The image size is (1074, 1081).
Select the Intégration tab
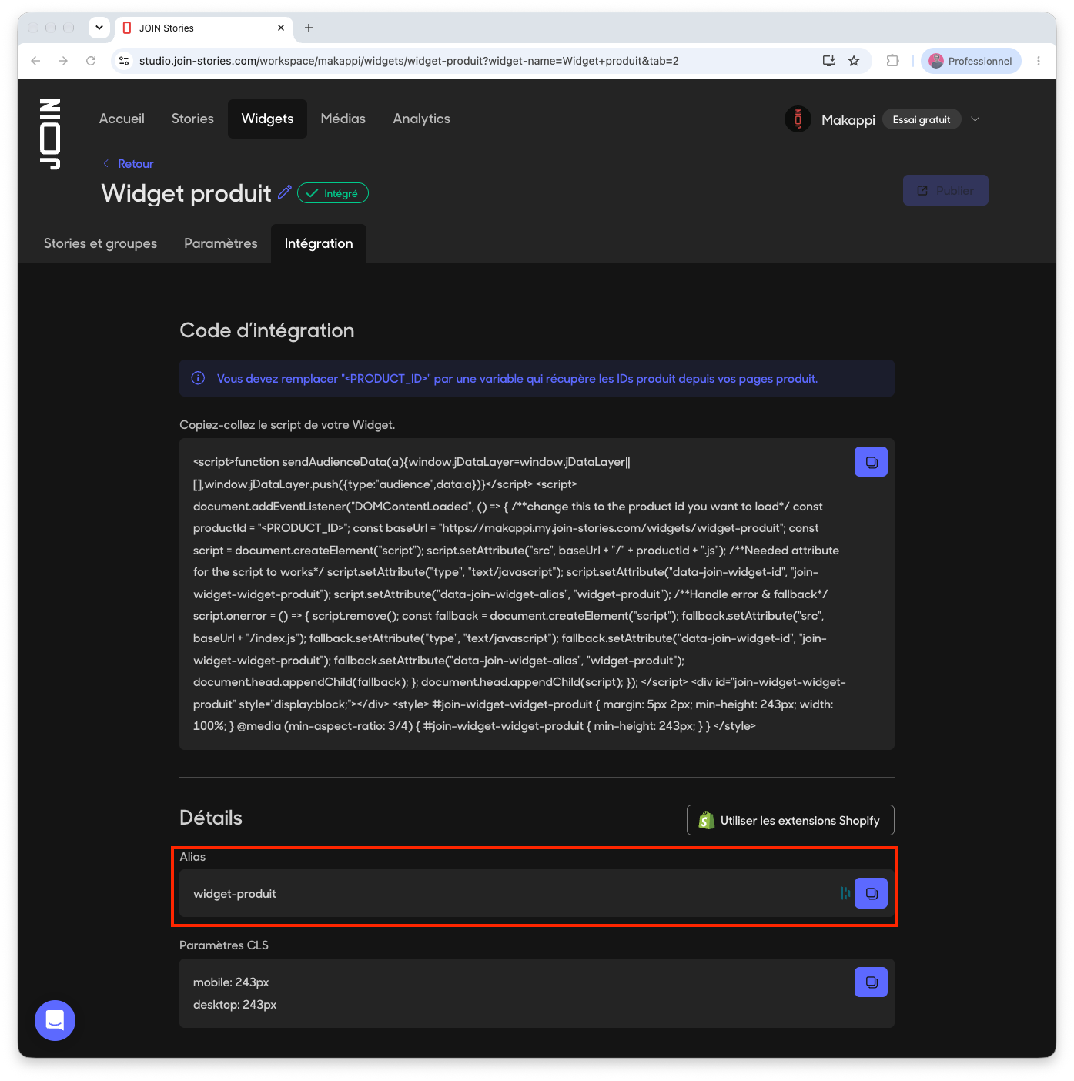coord(319,243)
